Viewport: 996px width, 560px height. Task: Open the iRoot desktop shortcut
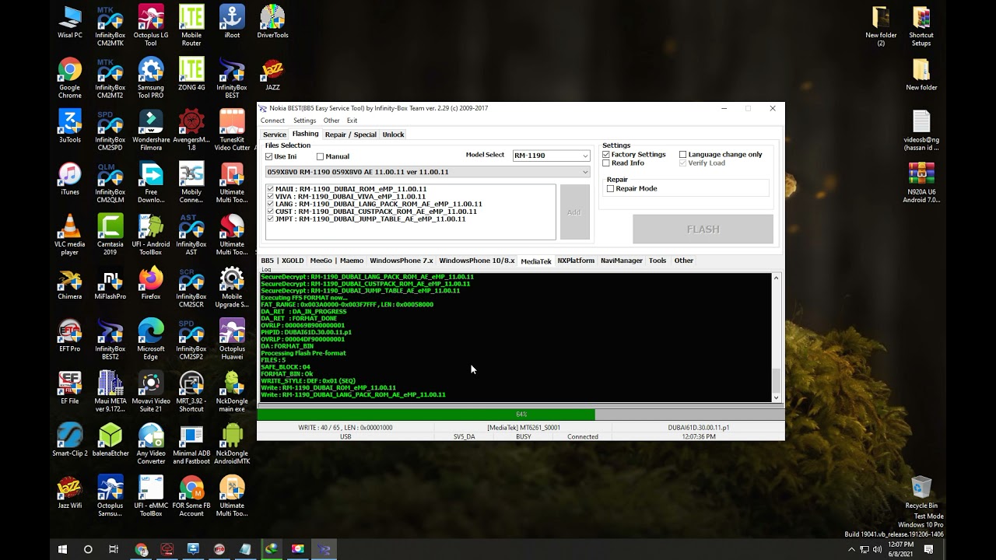[232, 21]
